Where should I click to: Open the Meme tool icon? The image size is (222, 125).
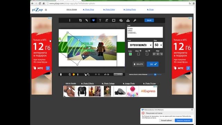[128, 20]
